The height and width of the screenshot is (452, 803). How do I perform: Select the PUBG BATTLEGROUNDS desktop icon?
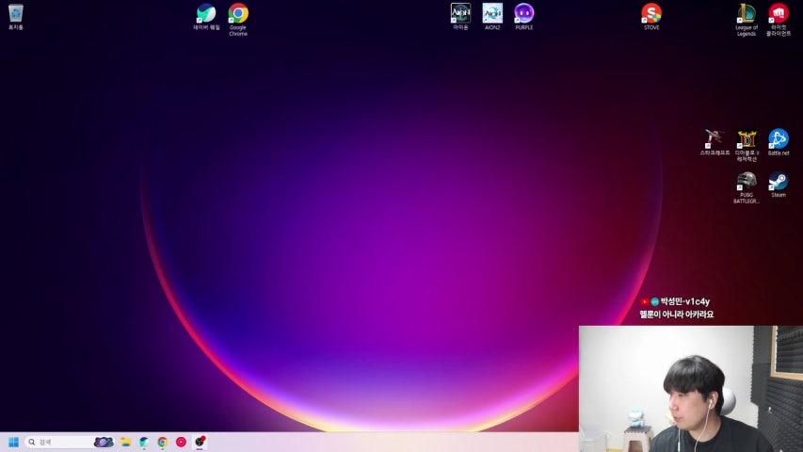pos(747,182)
